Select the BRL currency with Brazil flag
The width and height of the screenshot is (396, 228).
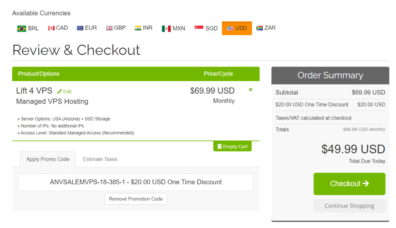click(28, 28)
